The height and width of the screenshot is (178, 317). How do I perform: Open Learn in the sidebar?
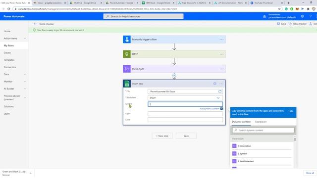coord(6,114)
